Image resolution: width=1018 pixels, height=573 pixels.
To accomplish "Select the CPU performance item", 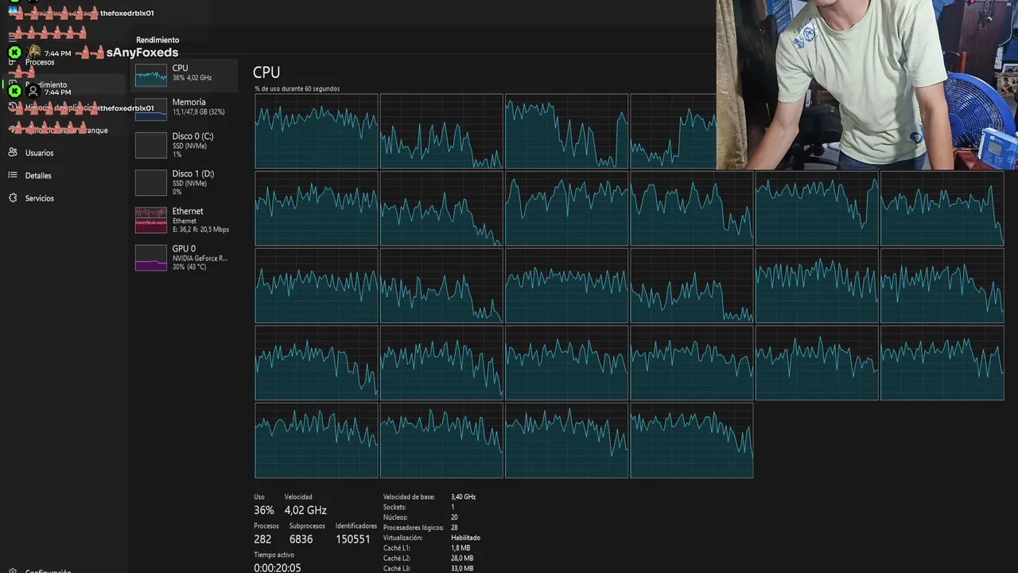I will point(185,76).
